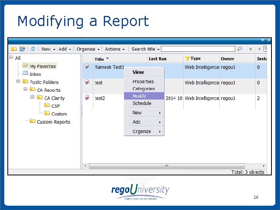Sort by the Title column header
The width and height of the screenshot is (280, 210).
(x=120, y=59)
